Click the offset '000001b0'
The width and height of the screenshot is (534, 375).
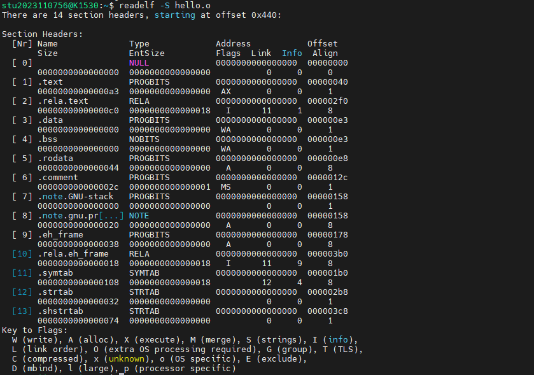click(328, 272)
